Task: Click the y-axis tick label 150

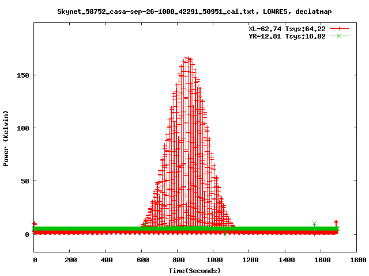Action: 23,75
